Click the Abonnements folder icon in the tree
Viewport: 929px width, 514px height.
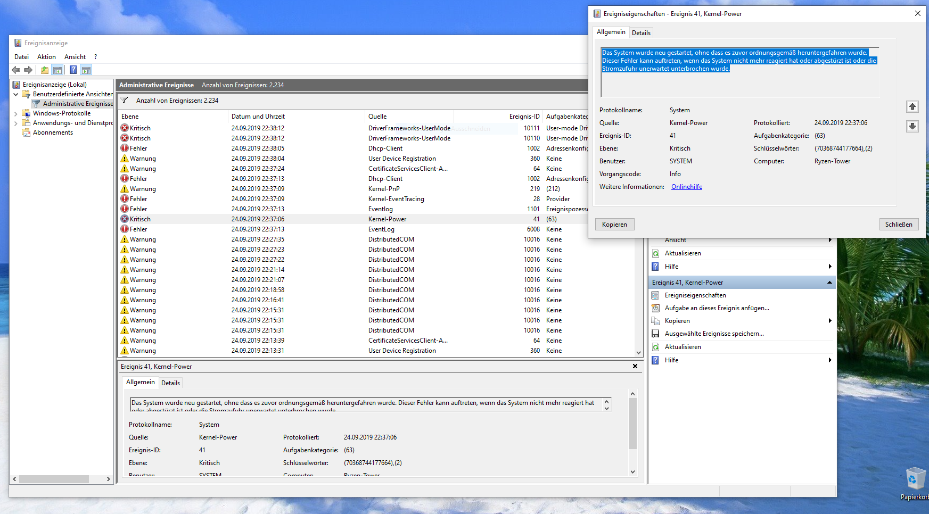[26, 132]
